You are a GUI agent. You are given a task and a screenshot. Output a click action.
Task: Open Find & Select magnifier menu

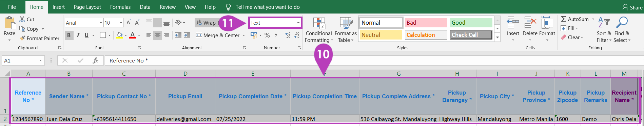point(622,30)
